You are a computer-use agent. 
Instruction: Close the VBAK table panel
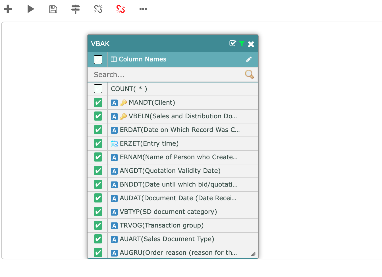[x=251, y=44]
